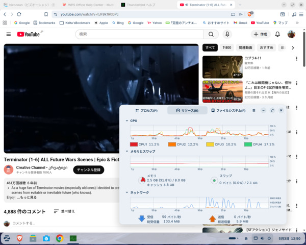Open the System Monitor hamburger menu
This screenshot has width=306, height=245.
253,110
